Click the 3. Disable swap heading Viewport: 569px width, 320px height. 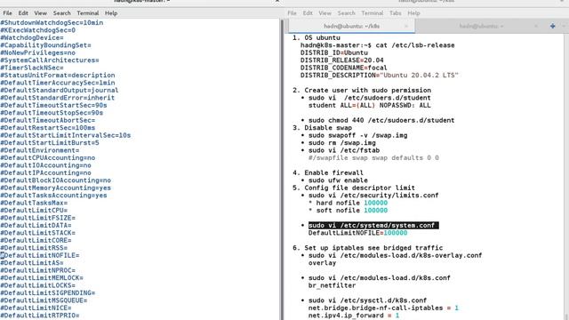[322, 128]
